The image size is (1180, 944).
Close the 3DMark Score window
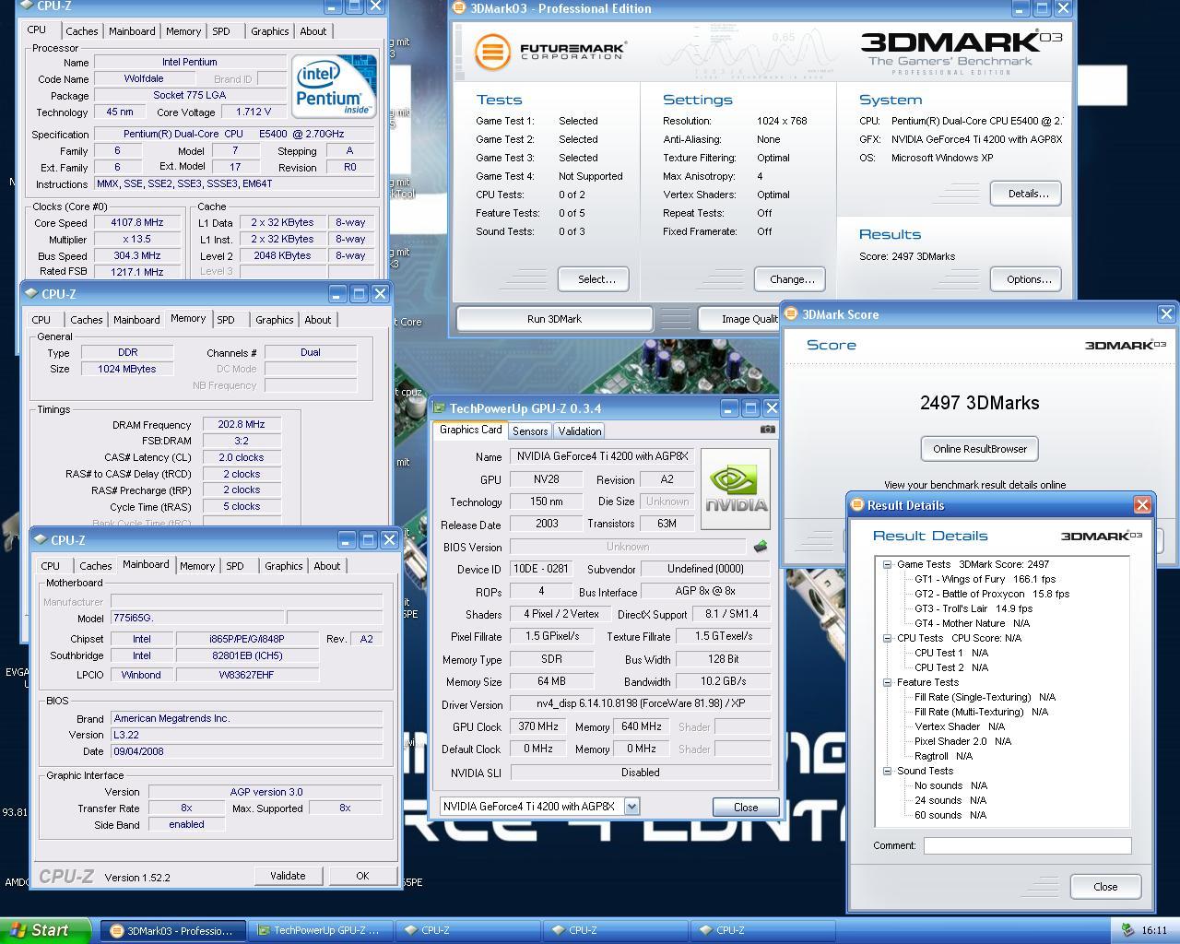click(1165, 314)
